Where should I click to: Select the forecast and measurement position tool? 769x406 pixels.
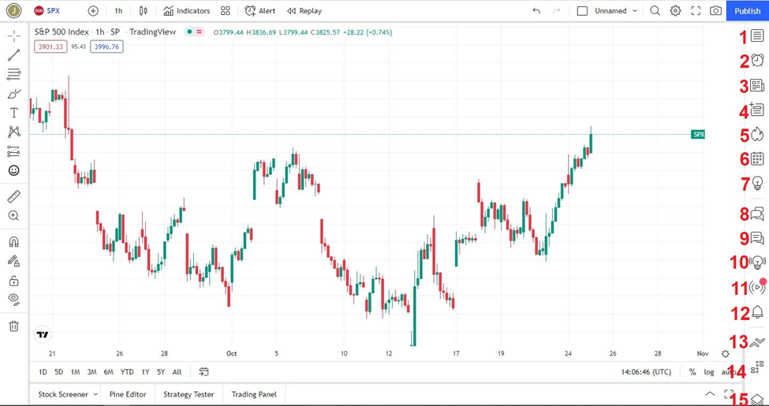pos(13,151)
